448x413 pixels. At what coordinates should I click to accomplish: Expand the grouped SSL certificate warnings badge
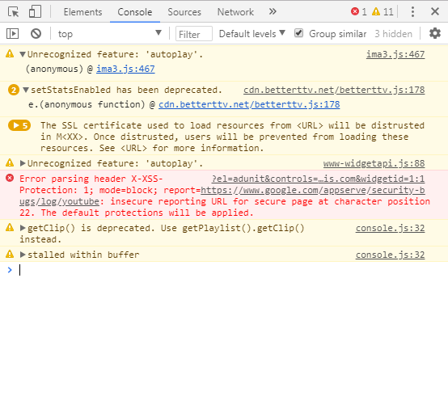[x=19, y=125]
